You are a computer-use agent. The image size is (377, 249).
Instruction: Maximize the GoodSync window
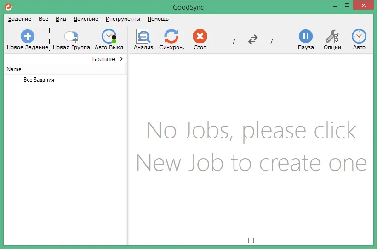(x=347, y=6)
